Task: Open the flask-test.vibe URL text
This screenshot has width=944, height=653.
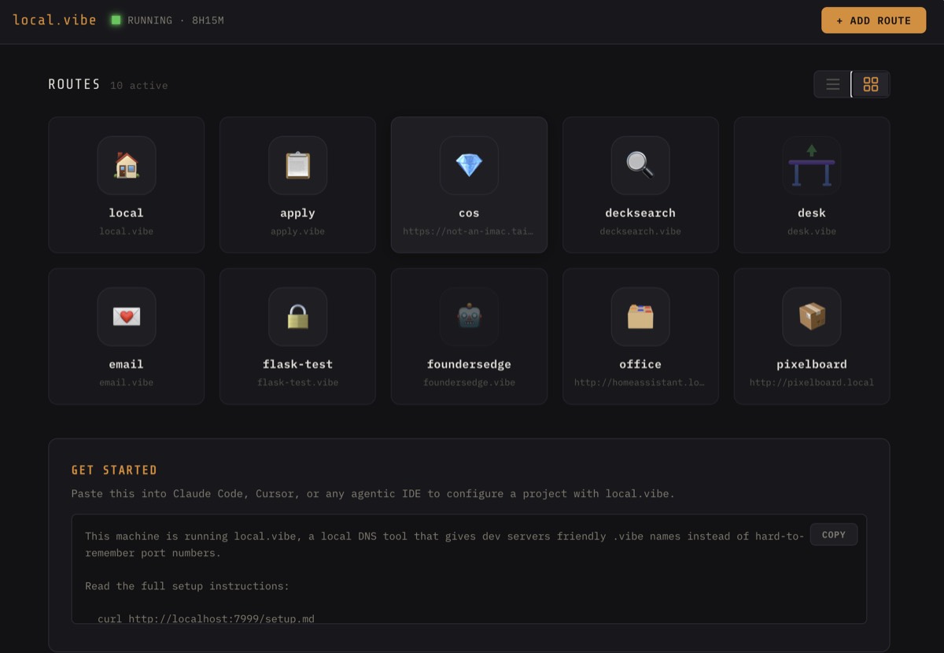Action: pos(297,382)
